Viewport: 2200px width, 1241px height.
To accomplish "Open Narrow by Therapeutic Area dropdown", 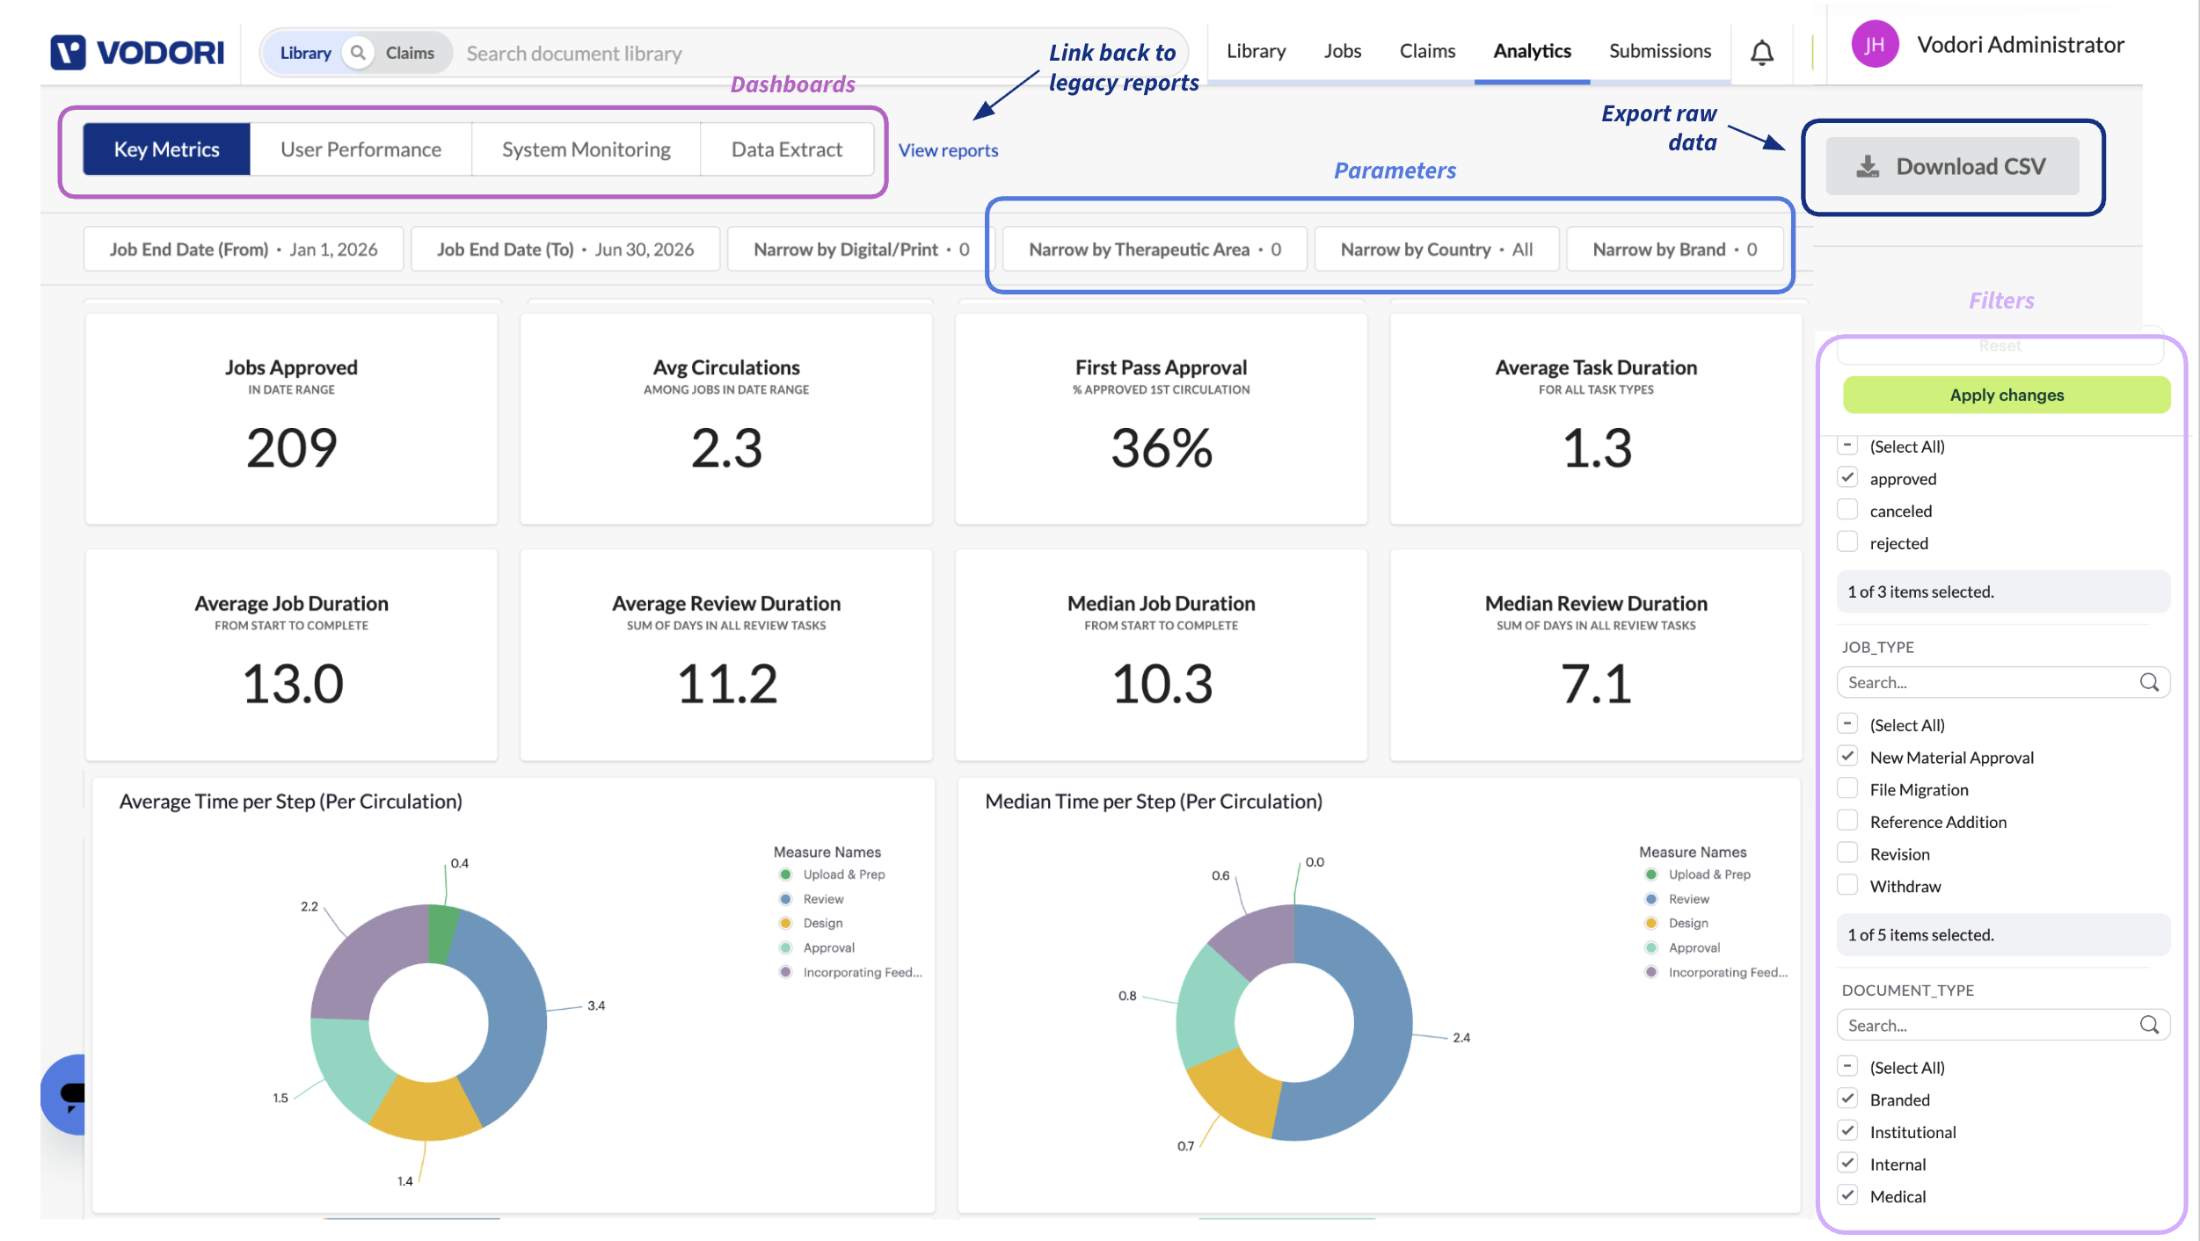I will [x=1155, y=250].
